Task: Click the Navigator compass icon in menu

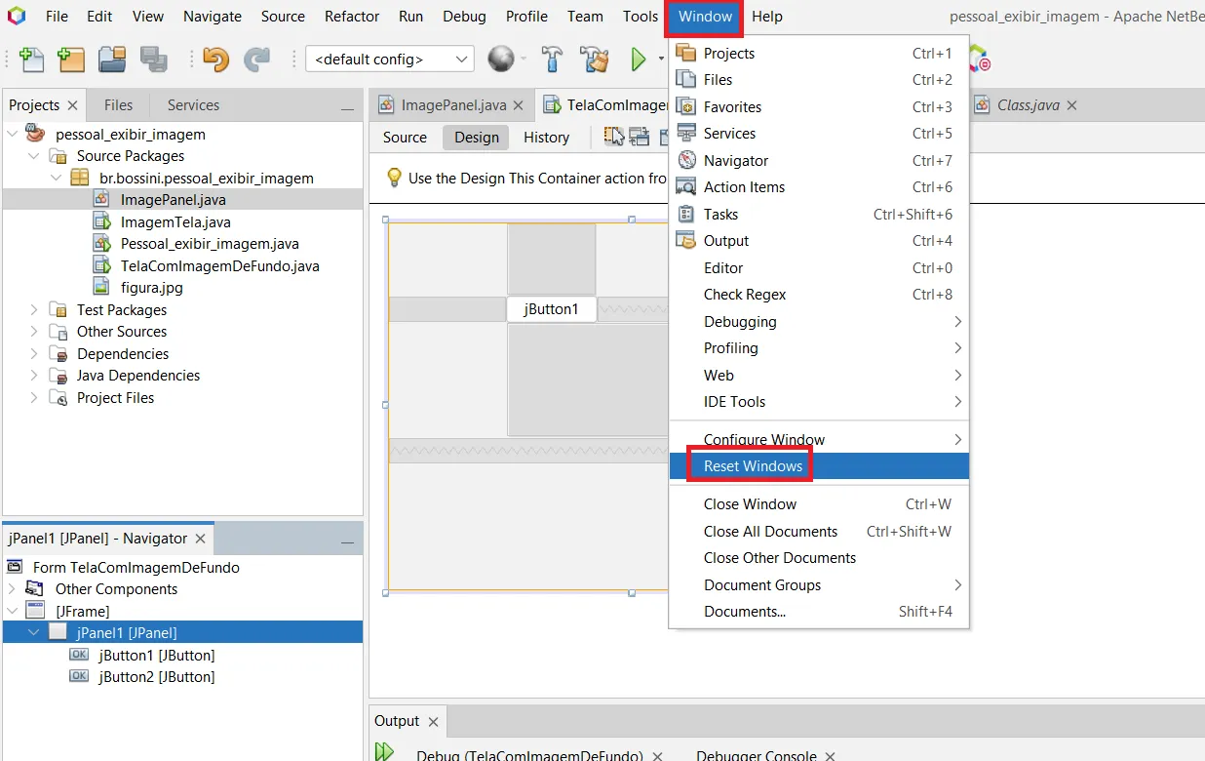Action: 686,160
